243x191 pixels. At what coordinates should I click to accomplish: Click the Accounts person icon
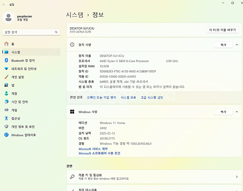click(x=6, y=93)
